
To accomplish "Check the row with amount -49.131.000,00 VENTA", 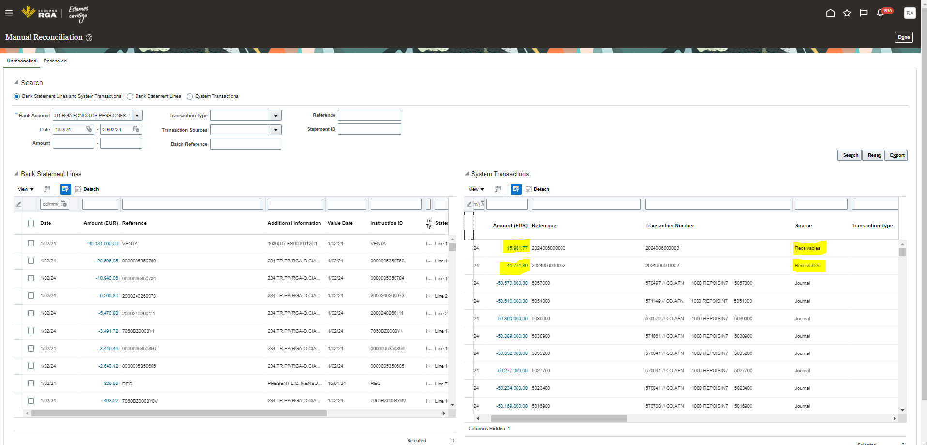I will click(x=31, y=244).
